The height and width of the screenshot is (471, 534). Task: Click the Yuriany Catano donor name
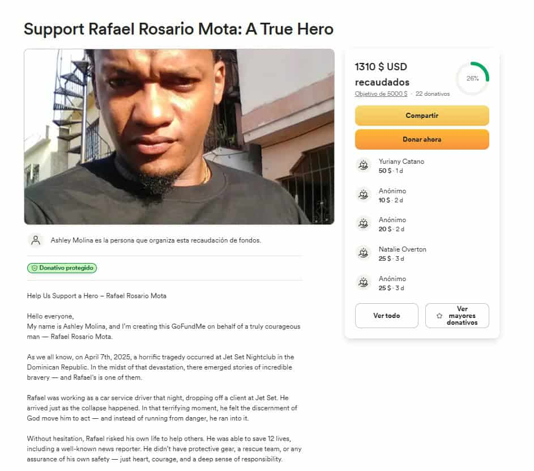tap(401, 162)
